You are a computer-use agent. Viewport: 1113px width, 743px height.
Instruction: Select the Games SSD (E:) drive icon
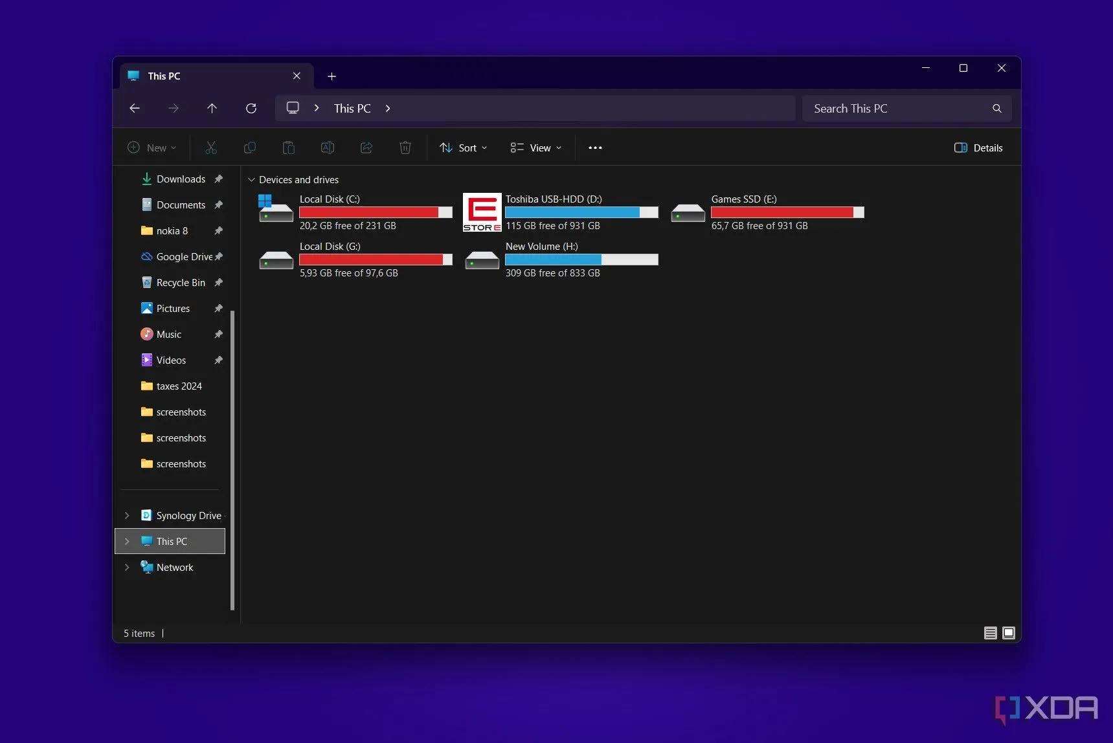pyautogui.click(x=688, y=212)
